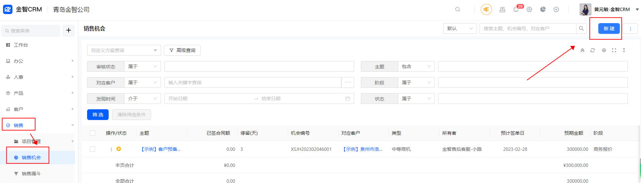Open the notifications bell with 29 badge
This screenshot has width=641, height=183.
pos(516,9)
